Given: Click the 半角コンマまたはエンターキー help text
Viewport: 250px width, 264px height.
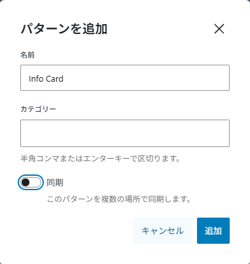Looking at the screenshot, I should pyautogui.click(x=100, y=158).
